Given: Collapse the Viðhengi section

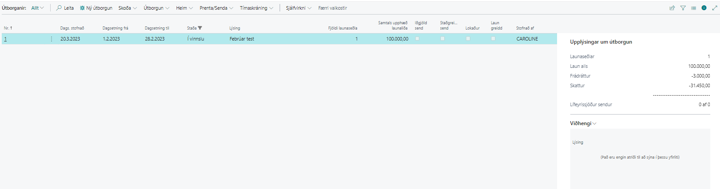Looking at the screenshot, I should point(583,123).
